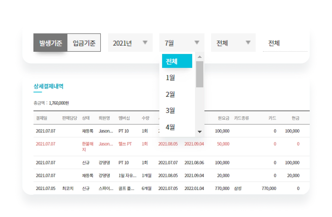Click the month list scroll up arrow

coord(199,57)
